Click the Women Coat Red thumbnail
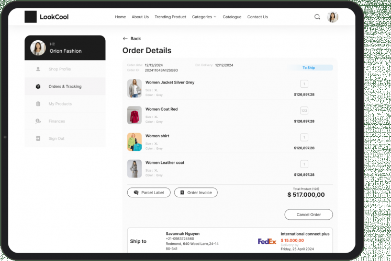Image resolution: width=391 pixels, height=261 pixels. tap(135, 115)
